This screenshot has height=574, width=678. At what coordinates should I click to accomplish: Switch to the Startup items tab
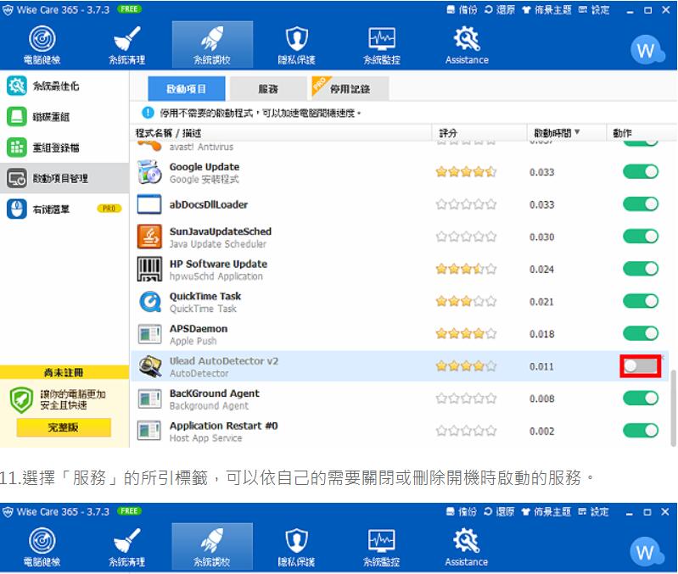(x=187, y=89)
